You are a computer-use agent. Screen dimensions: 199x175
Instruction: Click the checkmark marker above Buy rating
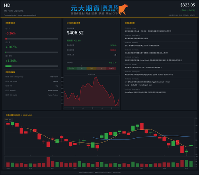point(82,66)
